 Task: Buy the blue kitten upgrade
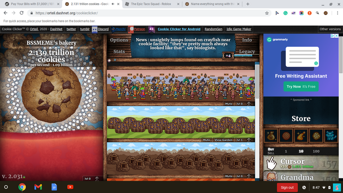click(x=331, y=136)
